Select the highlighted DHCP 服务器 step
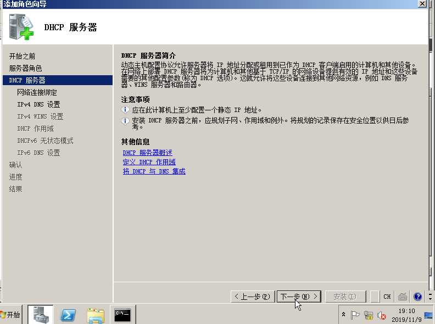 58,80
